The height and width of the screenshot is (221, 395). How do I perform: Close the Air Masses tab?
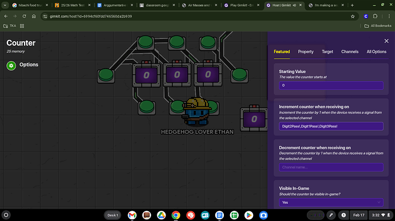click(216, 5)
